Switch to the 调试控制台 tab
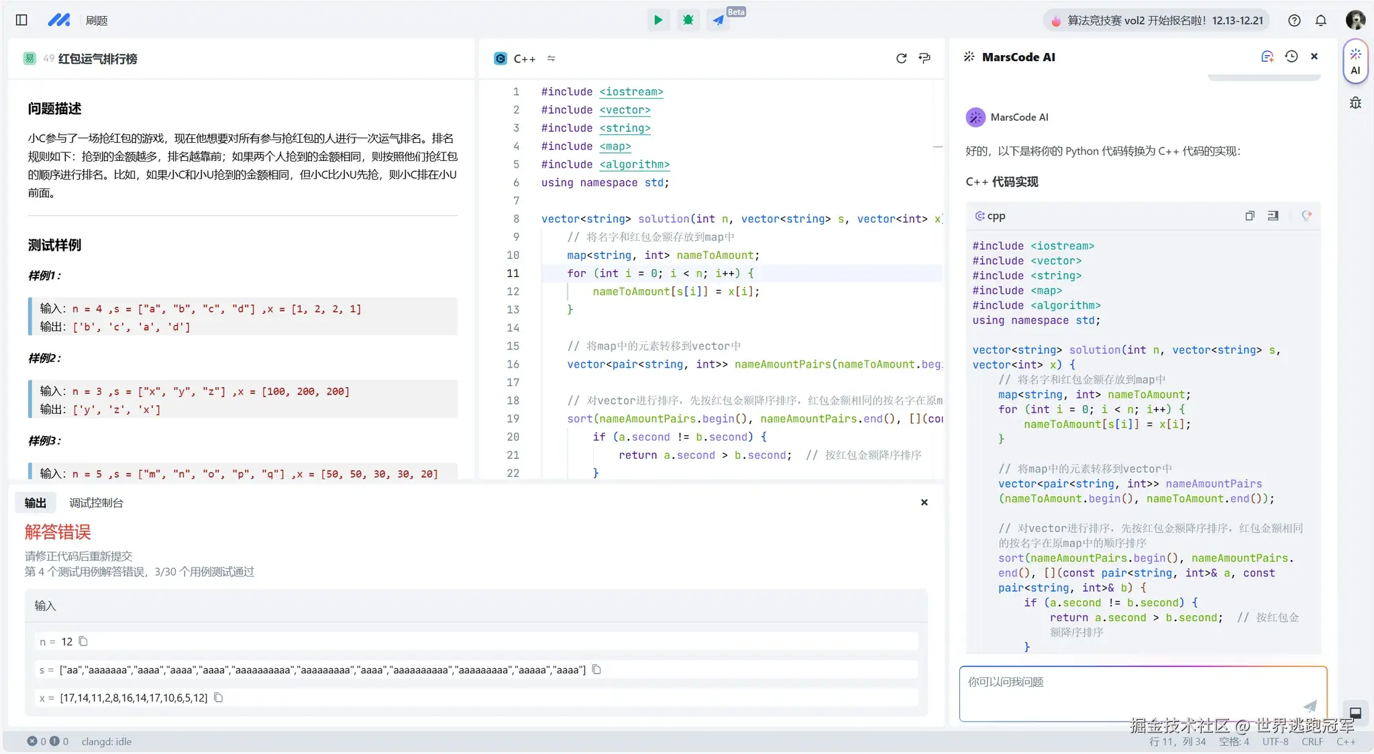The width and height of the screenshot is (1374, 754). [x=96, y=503]
